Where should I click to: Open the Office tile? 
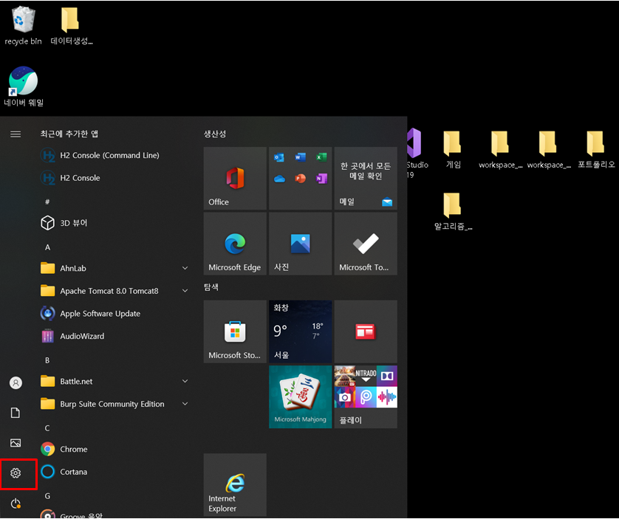[235, 179]
